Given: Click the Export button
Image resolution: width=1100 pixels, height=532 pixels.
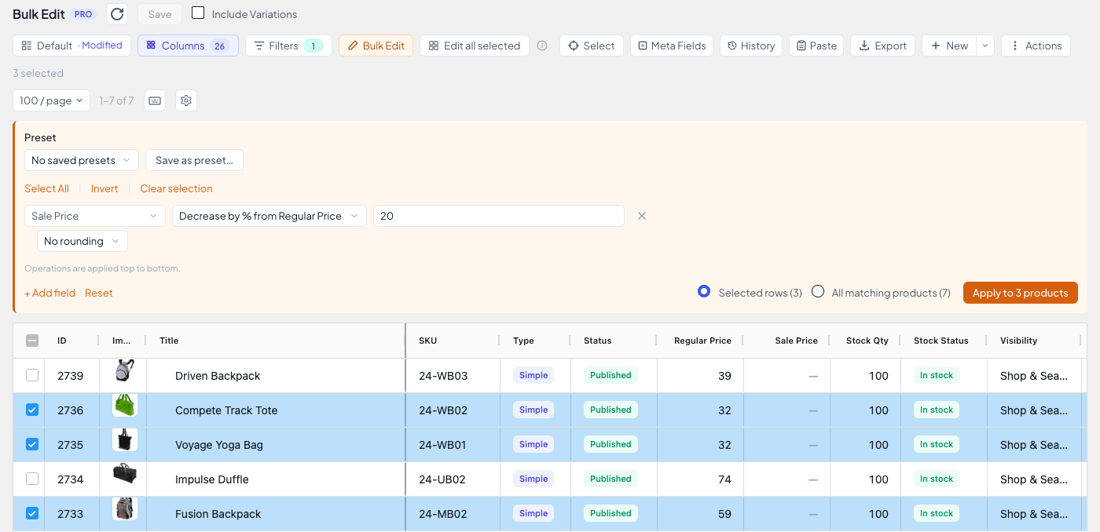Looking at the screenshot, I should click(882, 46).
